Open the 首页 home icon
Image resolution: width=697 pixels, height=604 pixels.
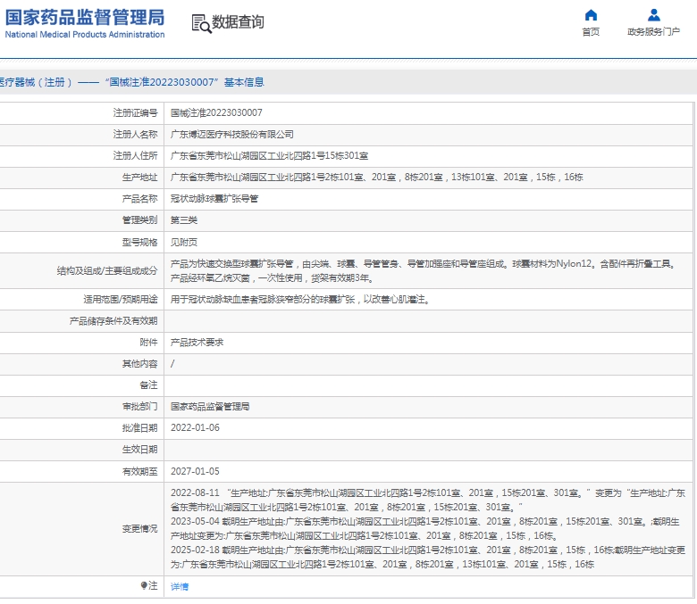[x=591, y=15]
